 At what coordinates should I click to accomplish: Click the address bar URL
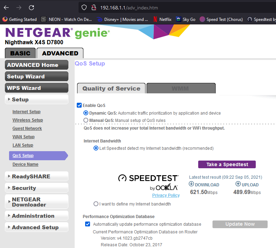click(x=129, y=8)
